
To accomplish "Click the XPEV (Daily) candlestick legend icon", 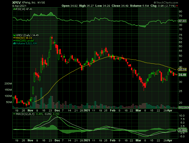I will point(15,35).
